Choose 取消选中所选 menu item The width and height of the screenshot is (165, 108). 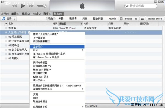(57, 101)
